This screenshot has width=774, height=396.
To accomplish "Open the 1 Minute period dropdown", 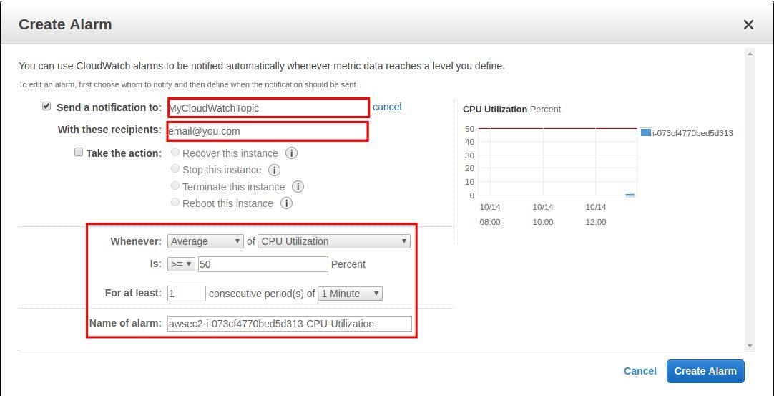I will [x=350, y=294].
